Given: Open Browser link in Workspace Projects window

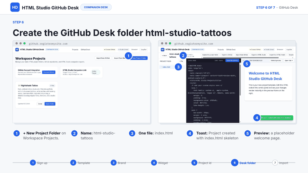Looking at the screenshot, I should pyautogui.click(x=134, y=50).
